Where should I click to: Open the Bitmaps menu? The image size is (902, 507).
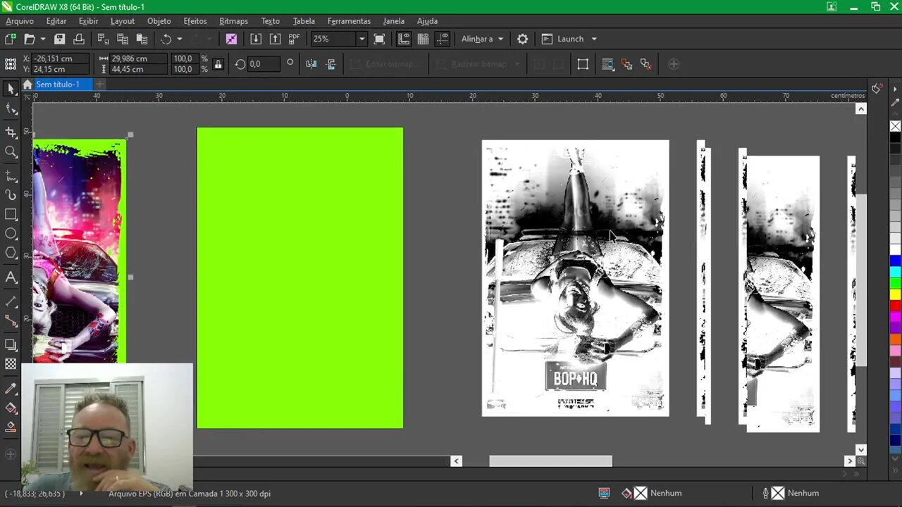click(233, 21)
